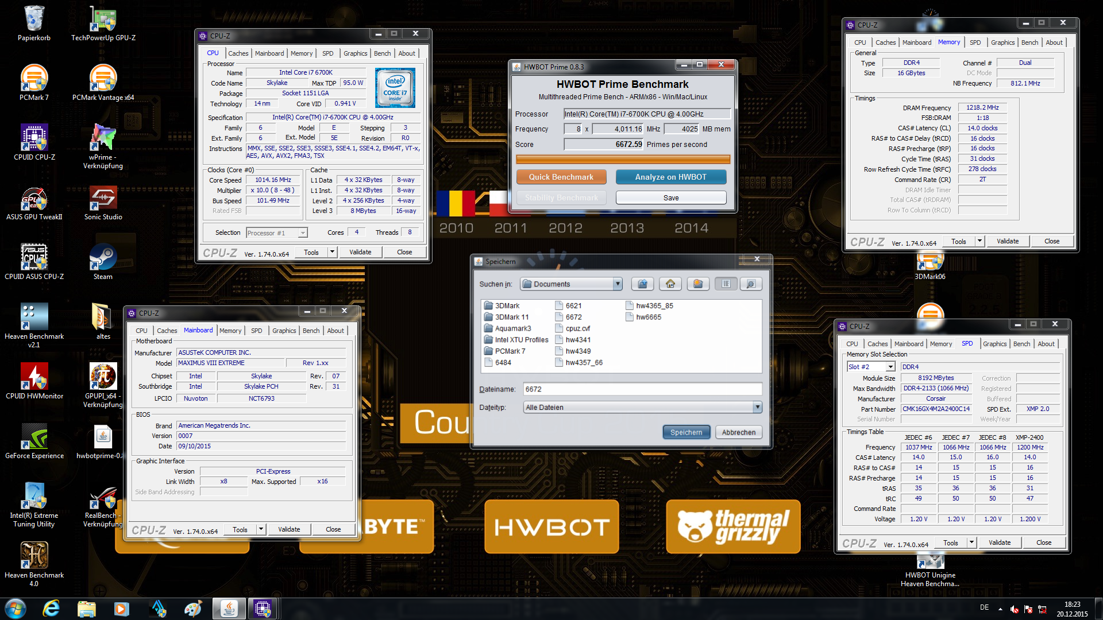This screenshot has width=1103, height=620.
Task: Open Paint from the taskbar
Action: pyautogui.click(x=192, y=609)
